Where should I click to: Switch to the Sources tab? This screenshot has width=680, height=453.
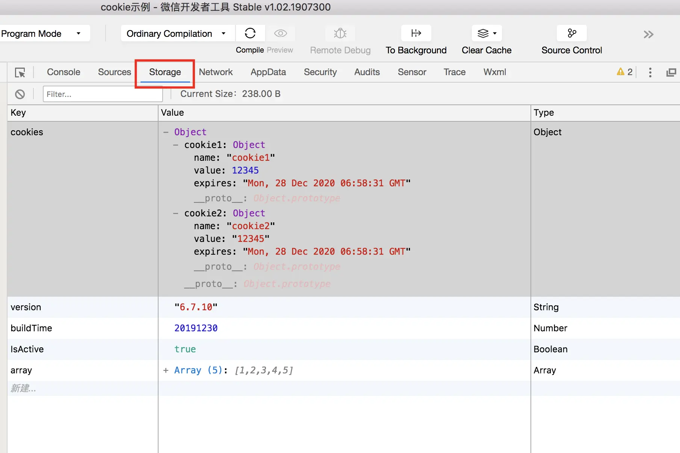tap(115, 72)
